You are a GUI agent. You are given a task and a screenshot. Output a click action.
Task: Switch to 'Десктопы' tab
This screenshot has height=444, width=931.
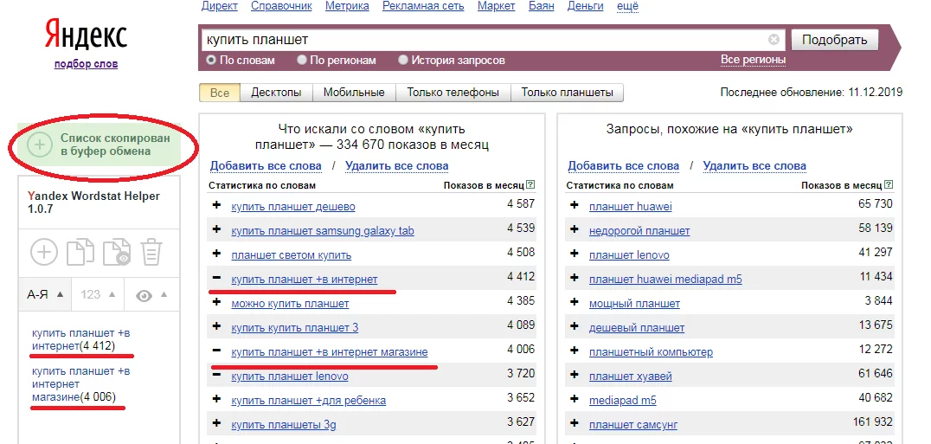click(x=276, y=93)
